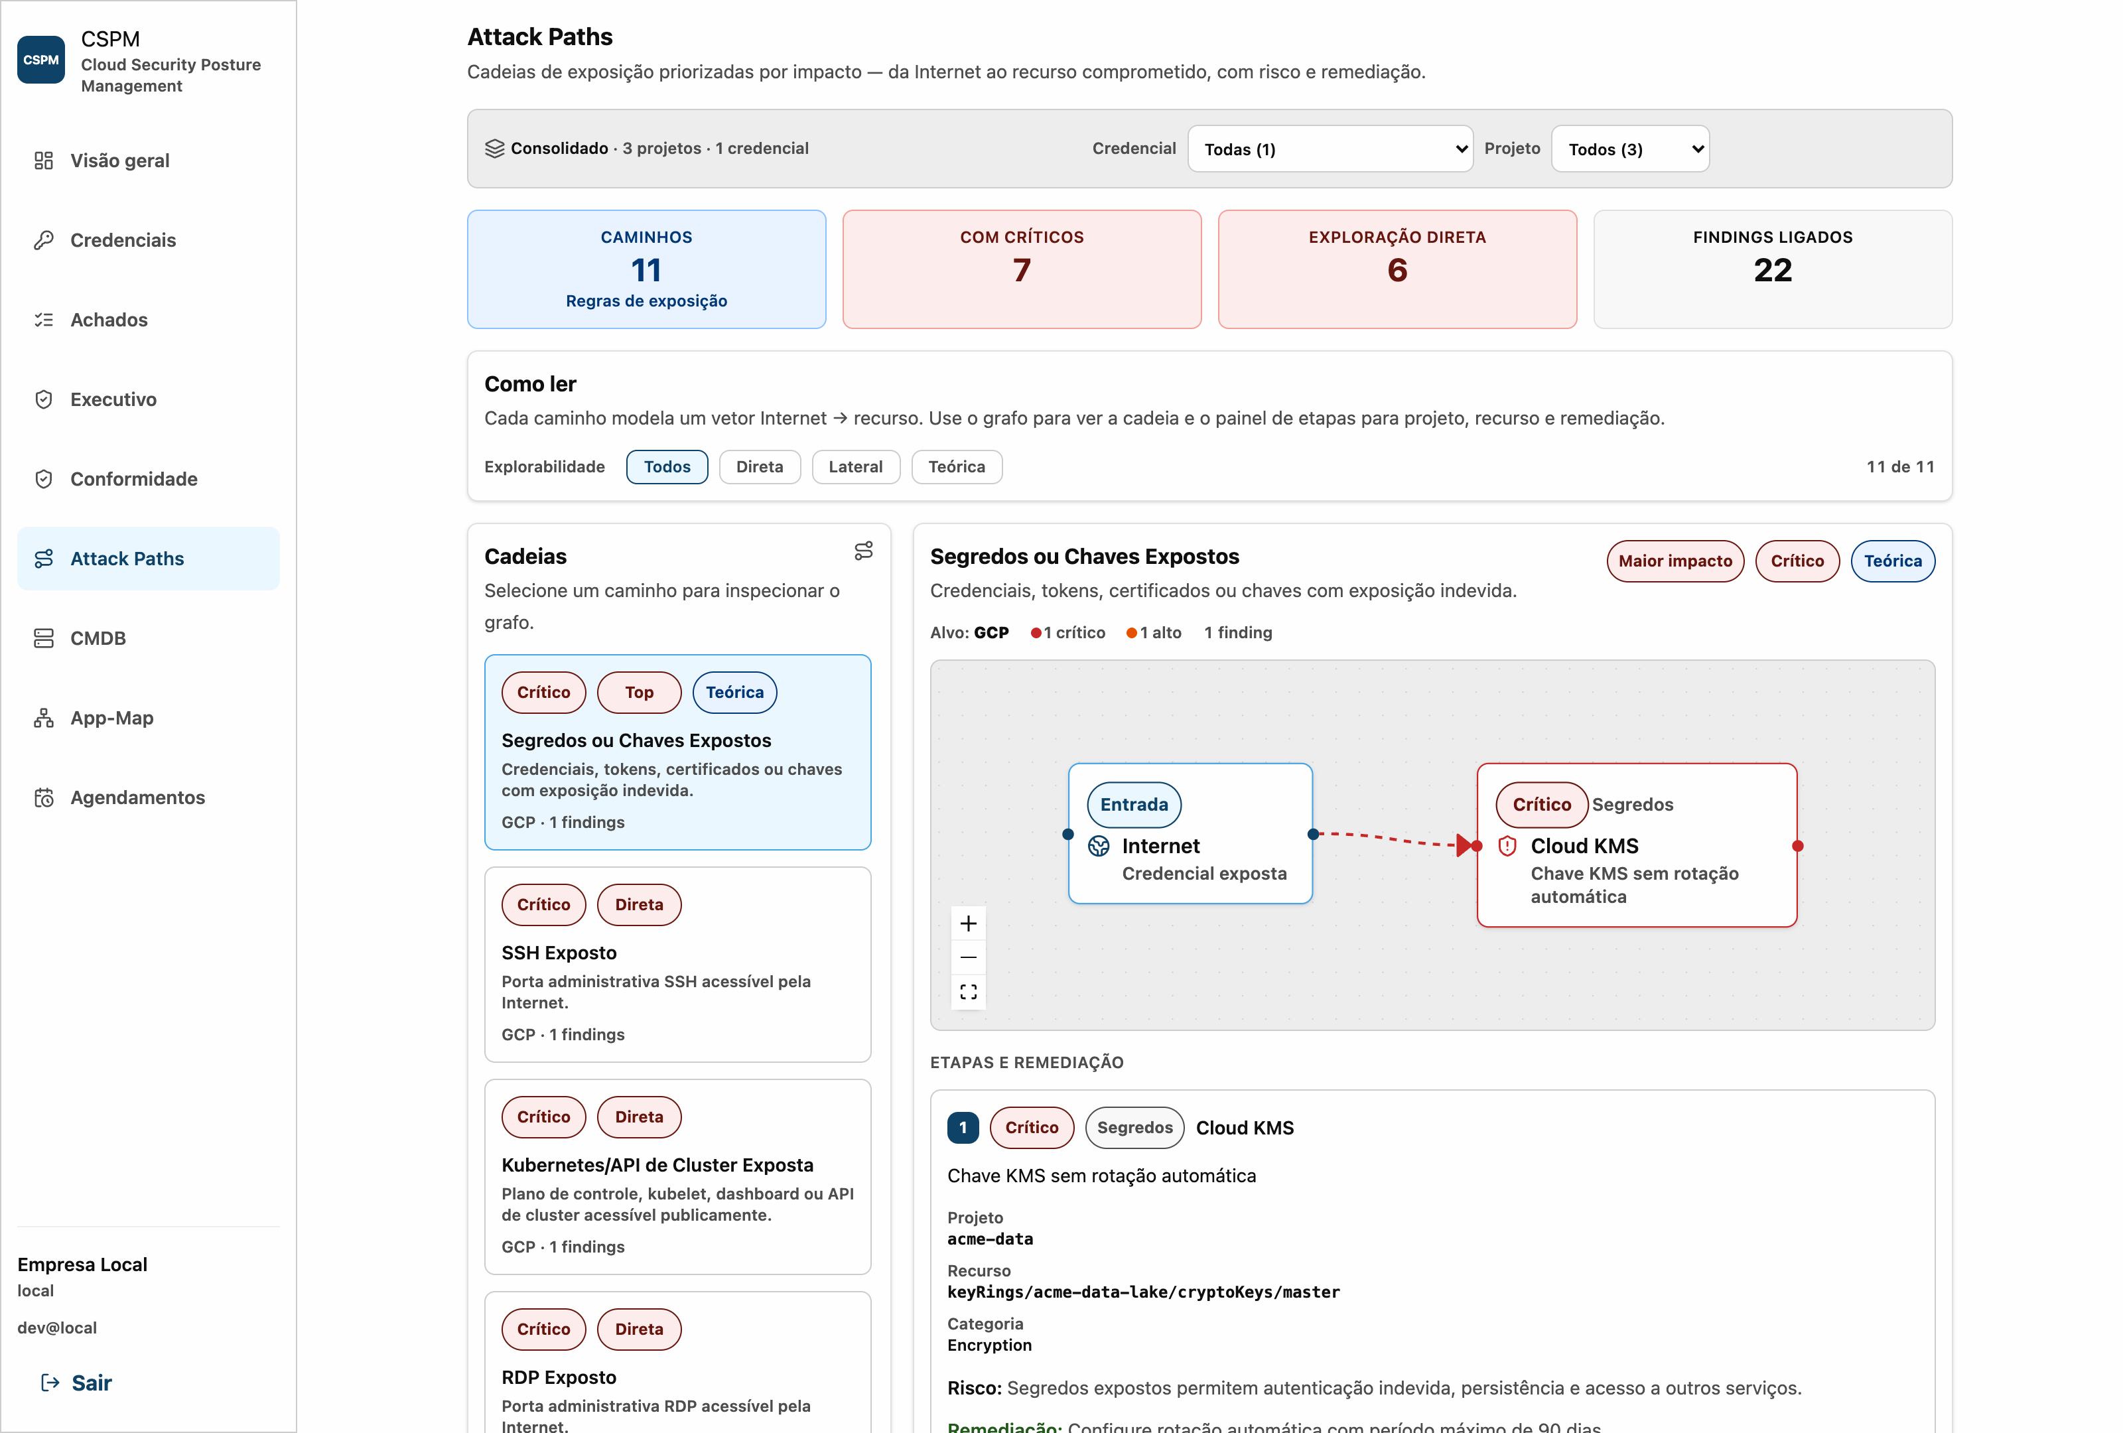The height and width of the screenshot is (1433, 2123).
Task: Fit graph to view with fullscreen icon
Action: click(969, 992)
